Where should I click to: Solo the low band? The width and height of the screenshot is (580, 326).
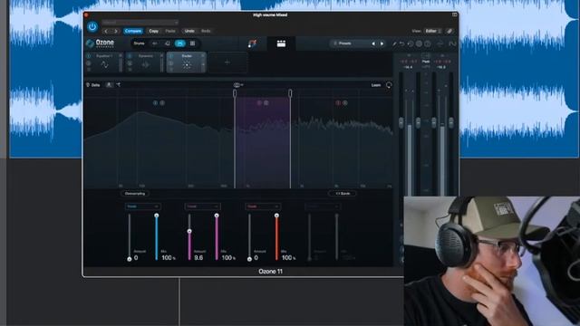click(162, 102)
